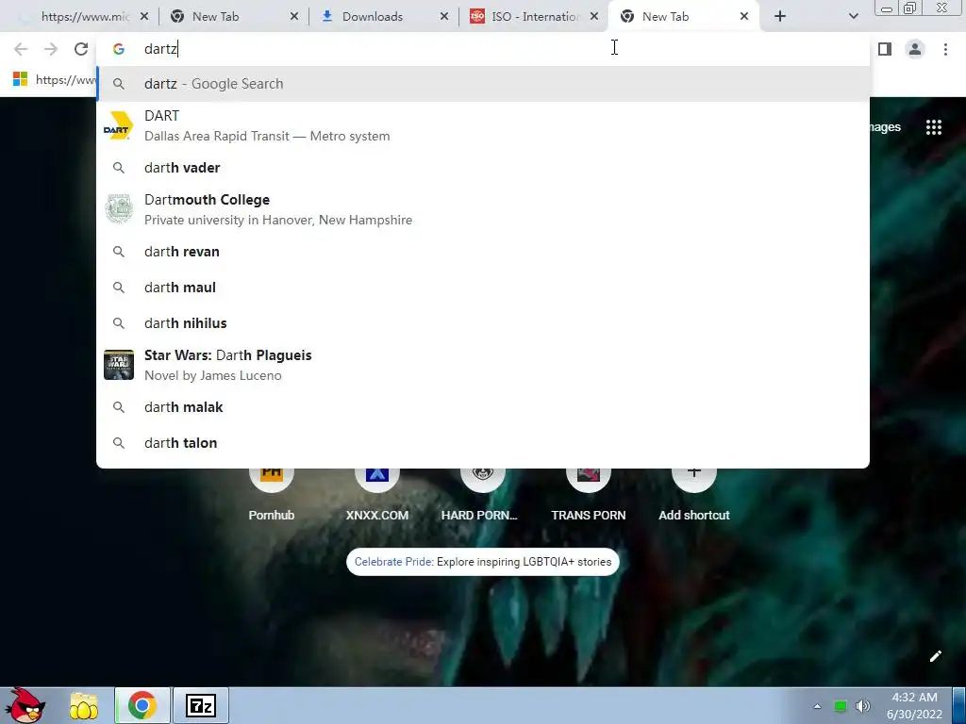966x724 pixels.
Task: Open the Chrome three-dot menu
Action: click(945, 49)
